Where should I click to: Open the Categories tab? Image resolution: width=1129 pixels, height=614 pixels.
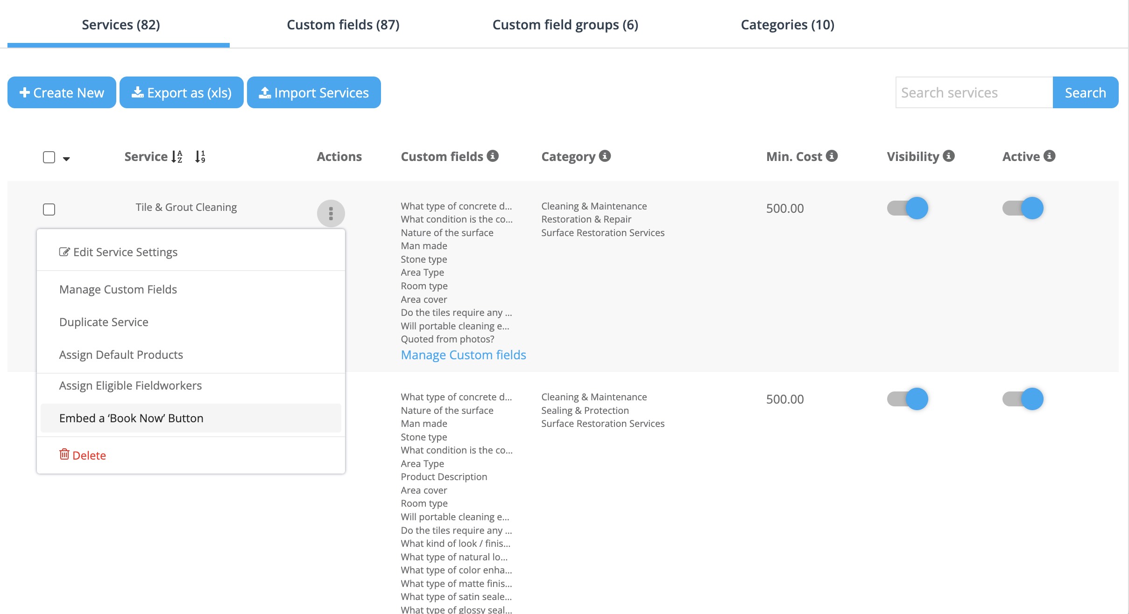tap(787, 24)
